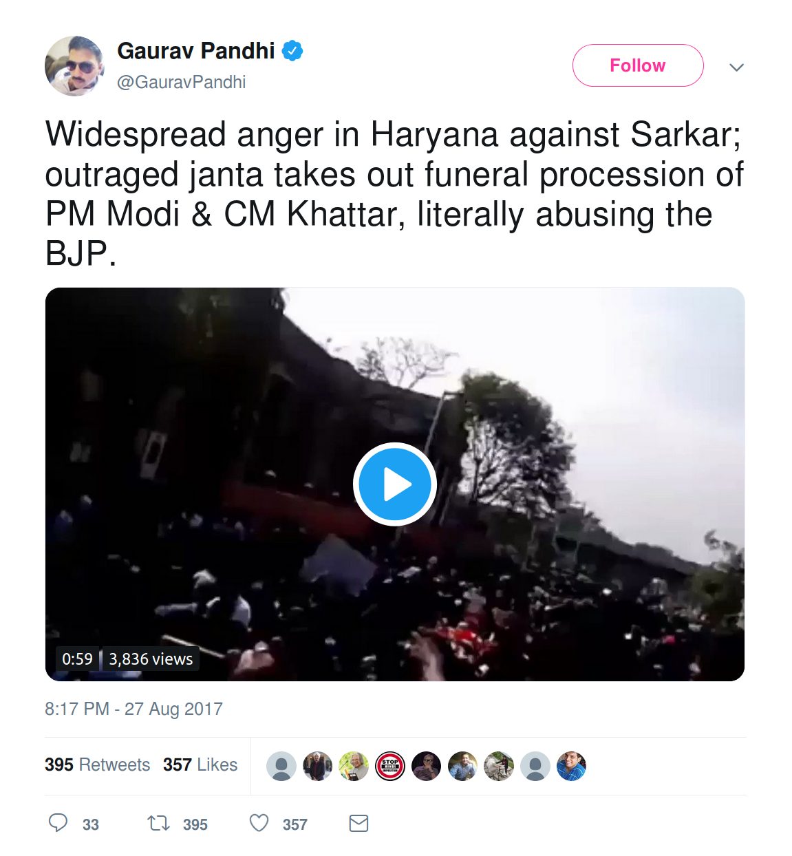792x856 pixels.
Task: View the 357 Likes list
Action: click(200, 764)
